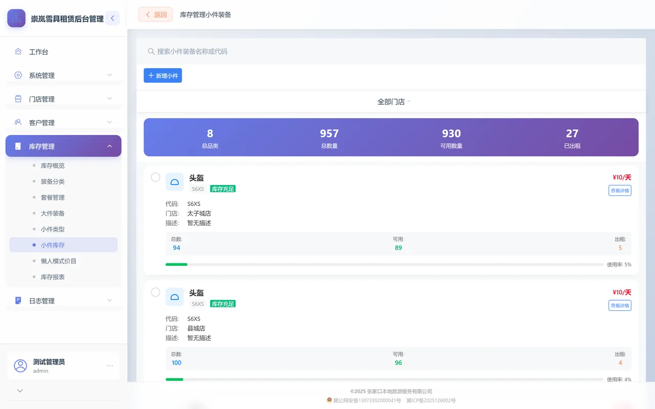This screenshot has width=655, height=409.
Task: Click the available count 96
Action: pyautogui.click(x=398, y=363)
